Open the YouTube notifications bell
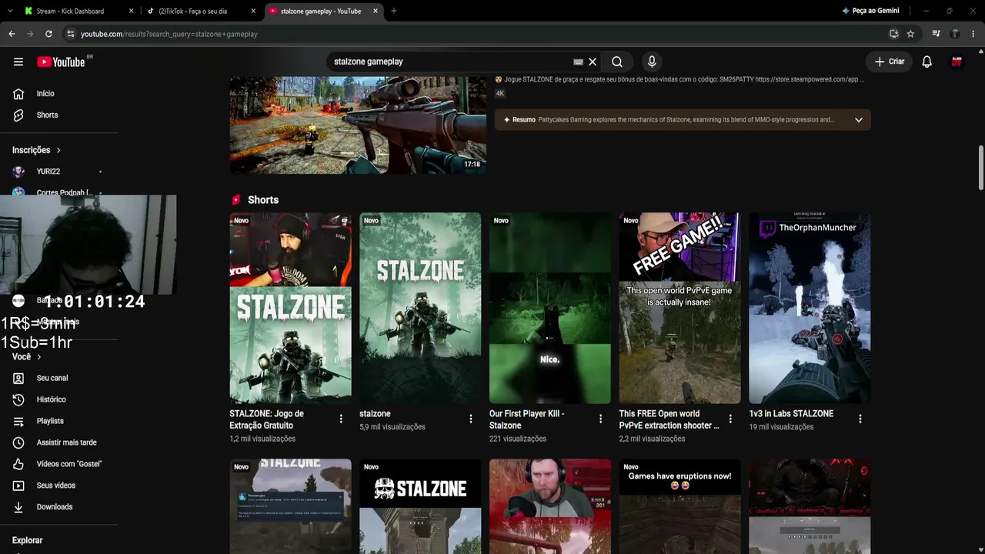Viewport: 985px width, 554px height. pos(927,62)
